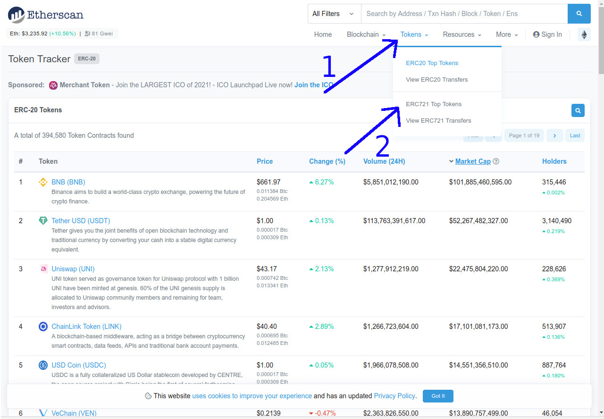Open the BNB (BNB) token link
Viewport: 604px width, 419px height.
pos(68,182)
